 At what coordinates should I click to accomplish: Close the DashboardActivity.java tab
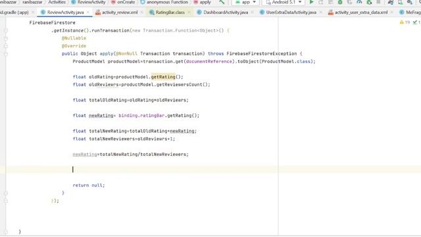[252, 13]
